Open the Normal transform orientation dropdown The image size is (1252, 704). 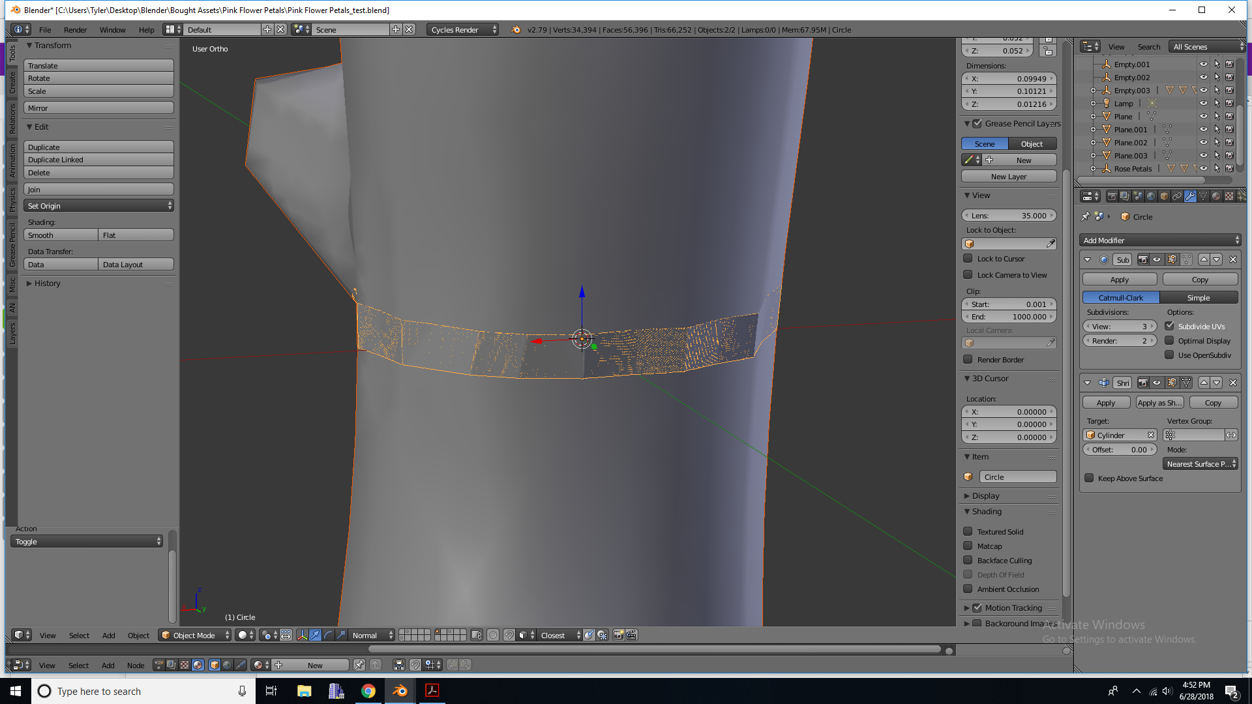pyautogui.click(x=371, y=635)
